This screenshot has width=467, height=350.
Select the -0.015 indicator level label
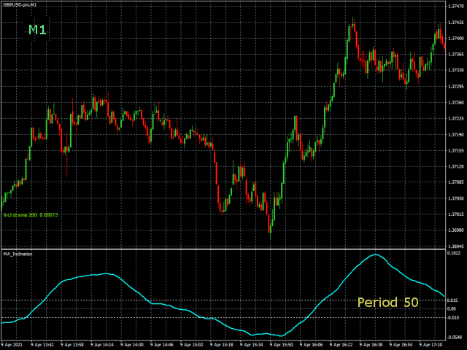pos(452,318)
